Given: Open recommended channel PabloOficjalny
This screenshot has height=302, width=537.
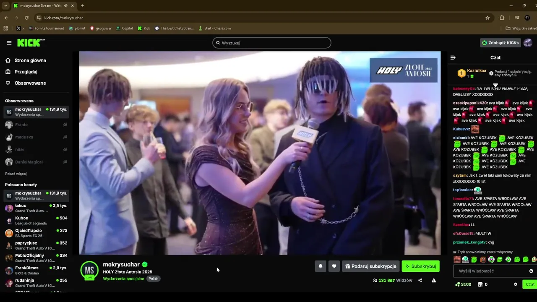Looking at the screenshot, I should (36, 258).
